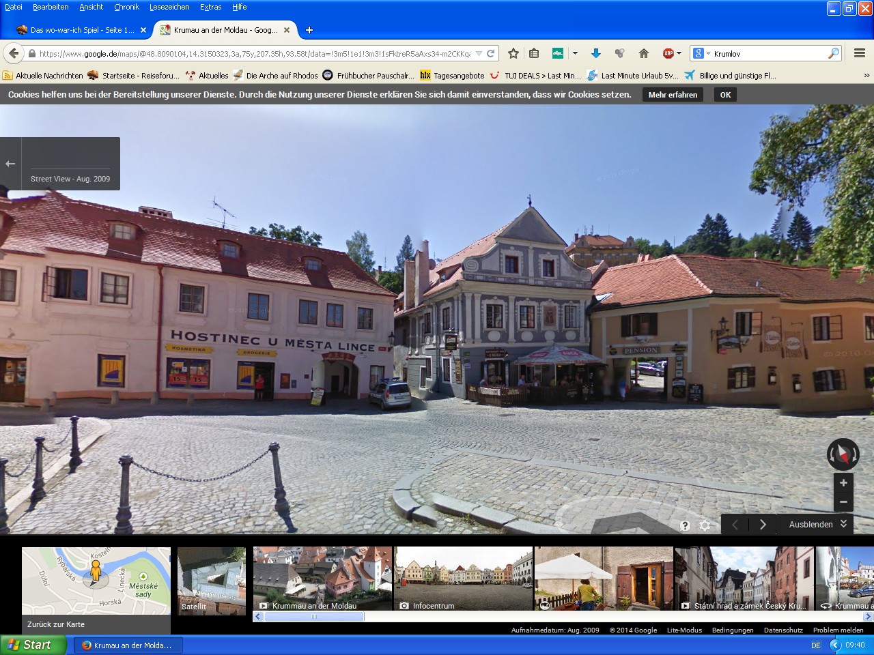Open Street View settings gear
The height and width of the screenshot is (655, 874).
pyautogui.click(x=705, y=525)
